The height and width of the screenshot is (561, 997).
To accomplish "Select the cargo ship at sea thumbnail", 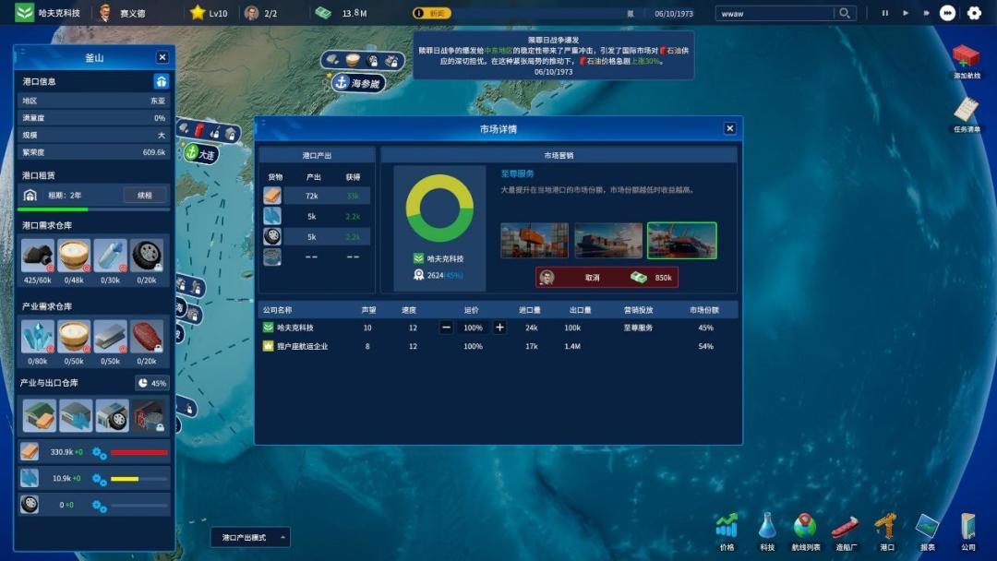I will coord(608,240).
